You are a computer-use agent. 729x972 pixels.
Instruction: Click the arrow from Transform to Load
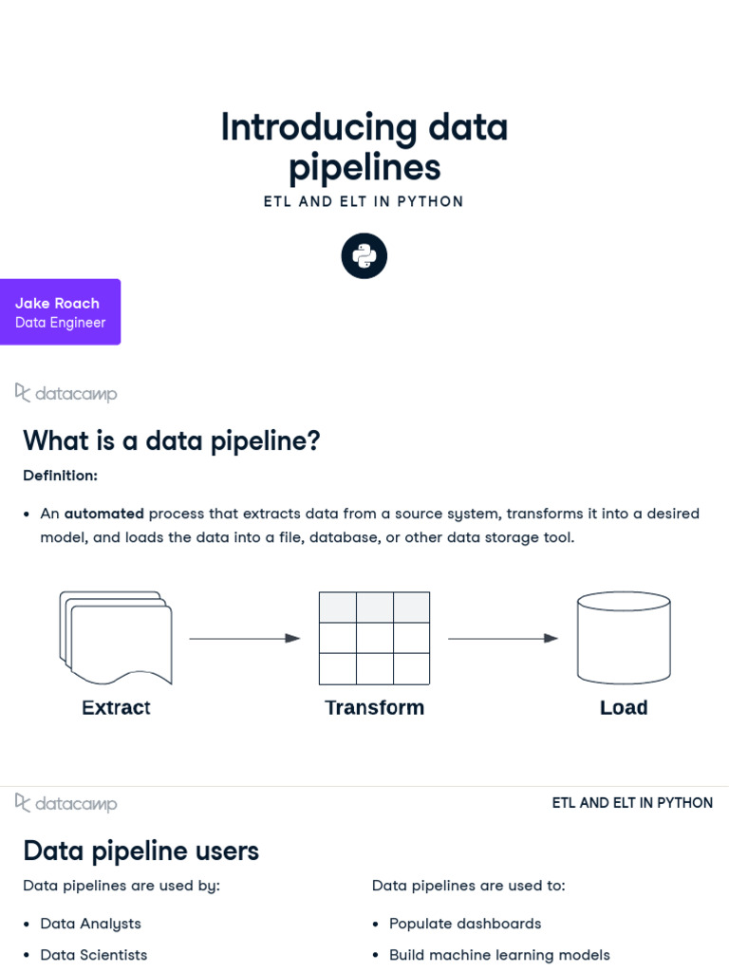click(x=503, y=639)
